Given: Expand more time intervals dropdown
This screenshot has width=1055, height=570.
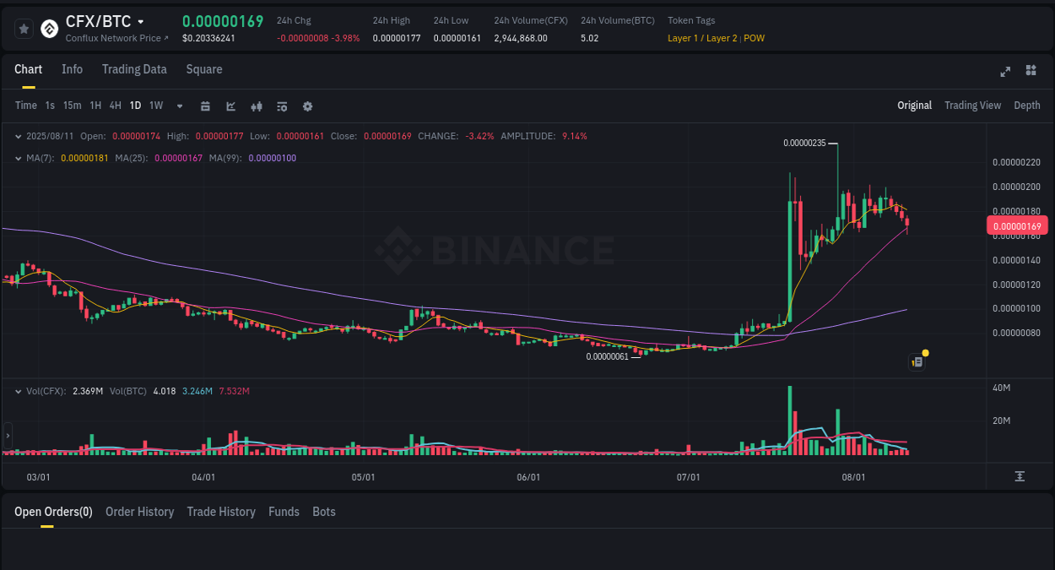Looking at the screenshot, I should (x=180, y=106).
